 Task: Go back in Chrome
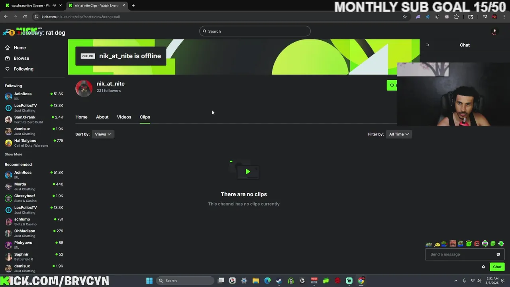pos(6,17)
